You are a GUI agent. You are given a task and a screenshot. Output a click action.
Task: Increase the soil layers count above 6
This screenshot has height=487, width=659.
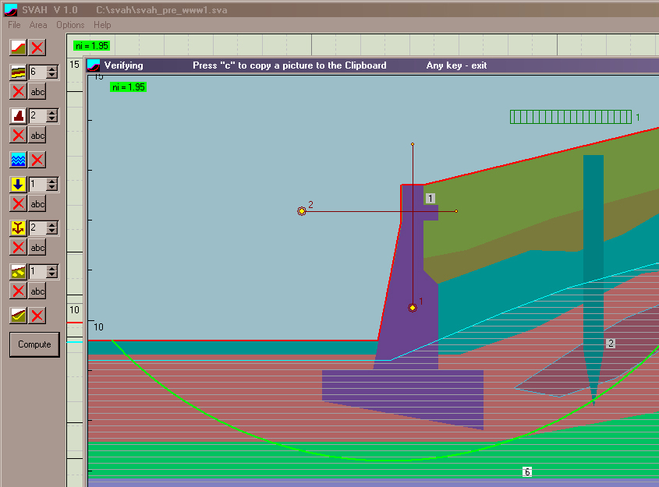[52, 69]
